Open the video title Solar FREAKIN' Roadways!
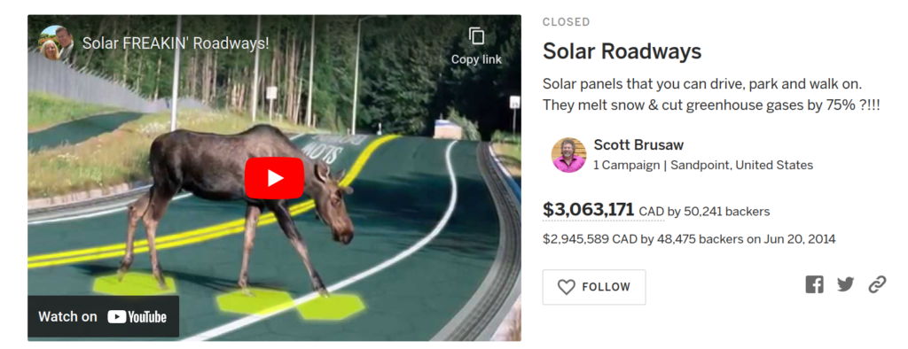908x349 pixels. click(x=176, y=43)
